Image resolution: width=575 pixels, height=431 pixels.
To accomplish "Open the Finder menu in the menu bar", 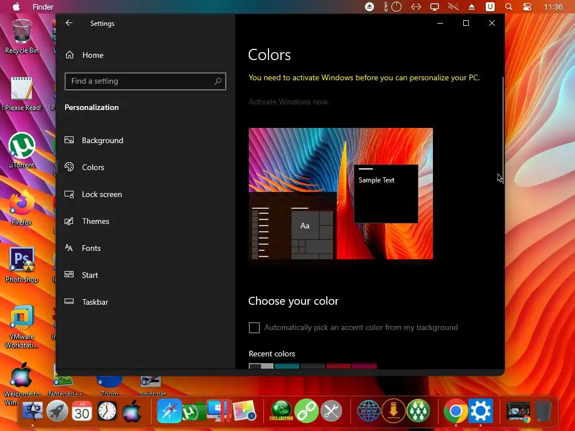I will pyautogui.click(x=43, y=7).
